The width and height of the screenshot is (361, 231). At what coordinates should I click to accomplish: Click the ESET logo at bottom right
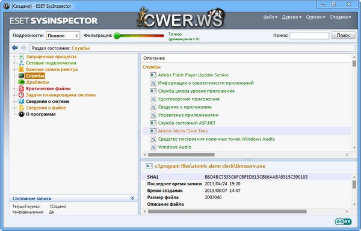click(x=344, y=221)
